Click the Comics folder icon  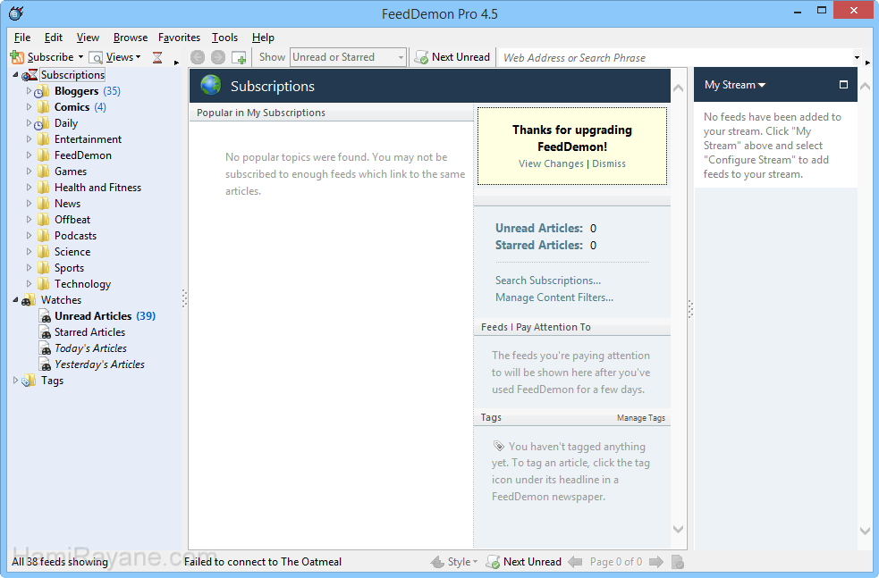[x=43, y=107]
